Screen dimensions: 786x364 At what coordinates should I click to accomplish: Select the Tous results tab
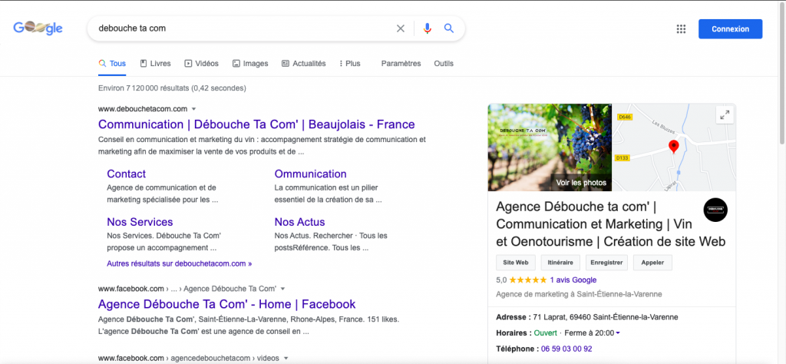pyautogui.click(x=112, y=64)
